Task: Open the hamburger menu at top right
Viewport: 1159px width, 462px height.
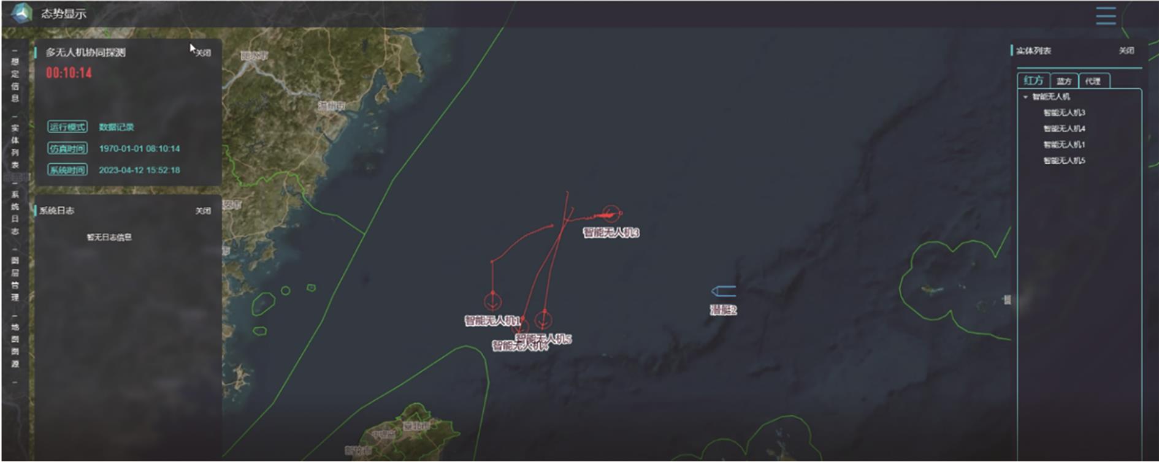Action: tap(1106, 15)
